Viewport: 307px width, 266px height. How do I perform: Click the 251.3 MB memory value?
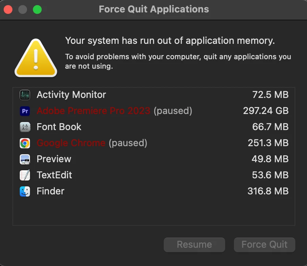268,143
